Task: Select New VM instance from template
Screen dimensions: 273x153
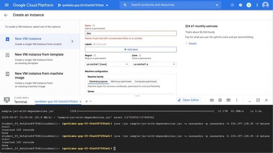Action: (40, 59)
